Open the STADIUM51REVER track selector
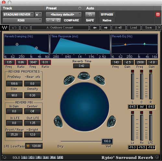 pyautogui.click(x=18, y=15)
